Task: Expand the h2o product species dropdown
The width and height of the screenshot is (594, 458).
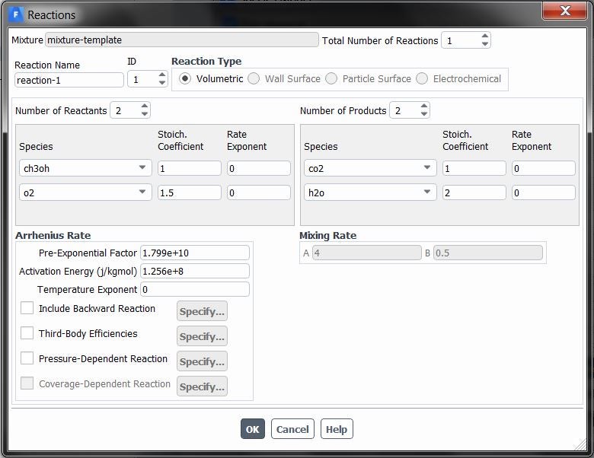Action: 427,192
